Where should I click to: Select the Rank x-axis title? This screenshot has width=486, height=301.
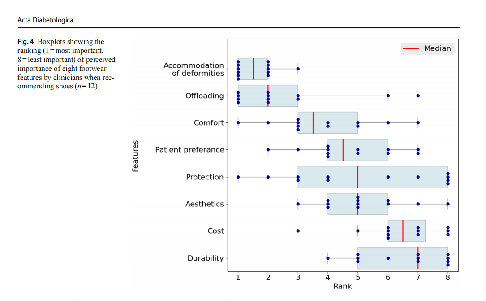coord(343,286)
